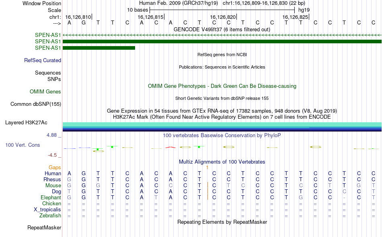
Task: Click the ---> sequence direction arrow
Action: pos(57,23)
